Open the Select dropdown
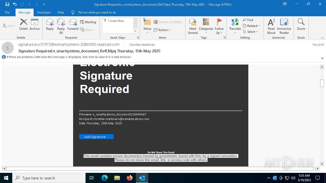 pyautogui.click(x=251, y=32)
